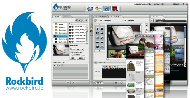Open the News section in top bar
190x98 pixels.
pyautogui.click(x=90, y=9)
